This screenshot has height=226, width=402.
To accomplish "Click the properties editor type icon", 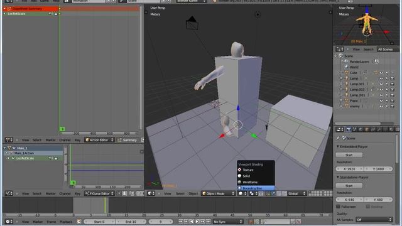I will click(340, 130).
